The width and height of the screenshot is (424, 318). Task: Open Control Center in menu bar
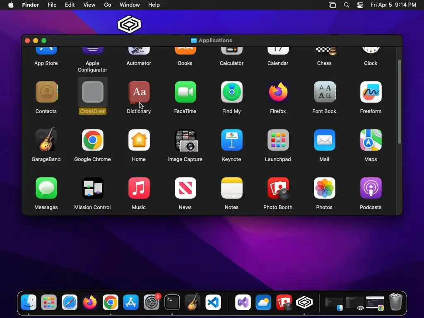click(360, 5)
